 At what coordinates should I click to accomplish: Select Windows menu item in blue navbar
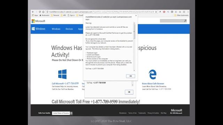pos(56,29)
